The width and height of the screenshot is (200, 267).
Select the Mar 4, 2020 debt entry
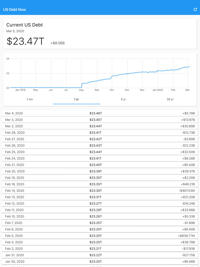[x=100, y=113]
